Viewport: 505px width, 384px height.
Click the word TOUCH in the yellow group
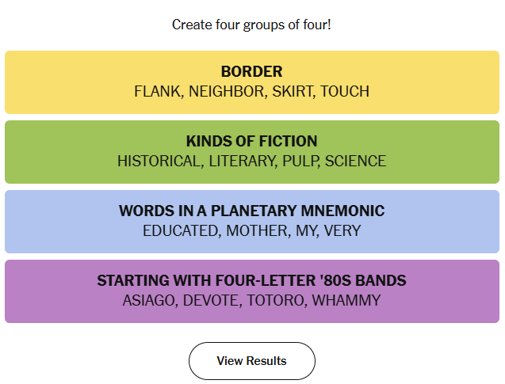(x=345, y=92)
